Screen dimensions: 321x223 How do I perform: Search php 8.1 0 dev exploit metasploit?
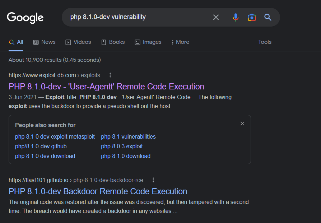tap(55, 136)
